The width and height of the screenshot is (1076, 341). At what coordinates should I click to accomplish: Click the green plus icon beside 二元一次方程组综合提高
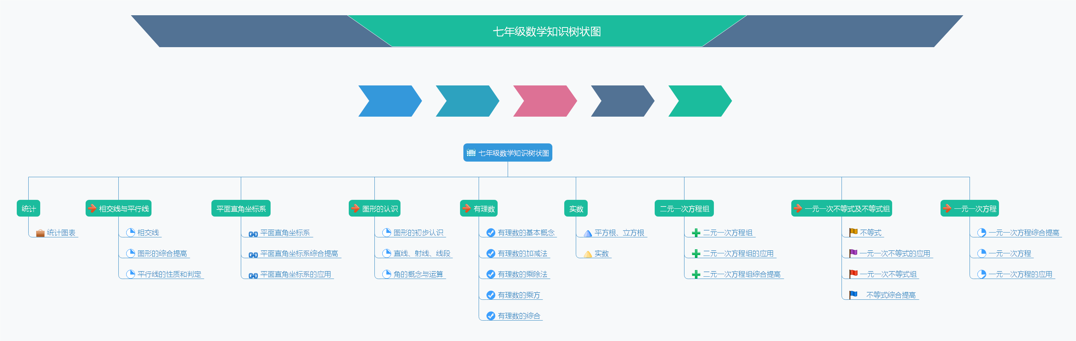pos(696,275)
